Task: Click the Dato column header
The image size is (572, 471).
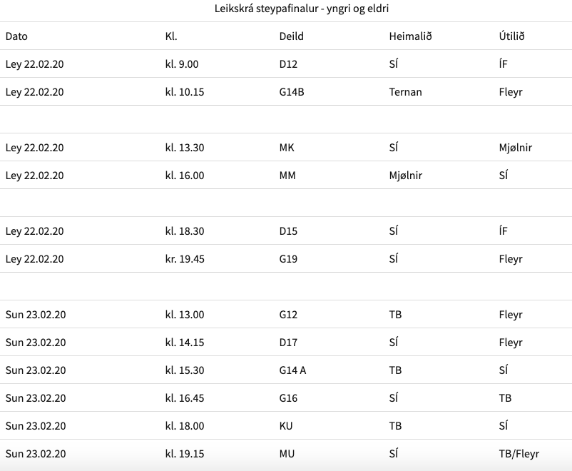Action: 16,36
